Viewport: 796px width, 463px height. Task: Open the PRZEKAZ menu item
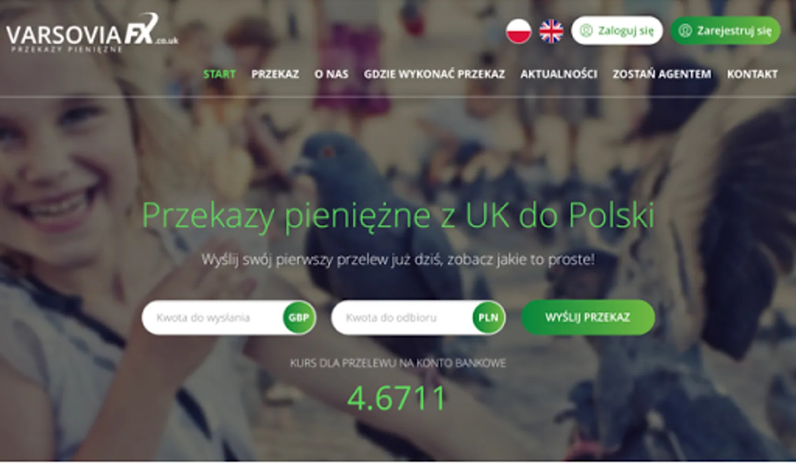coord(275,74)
